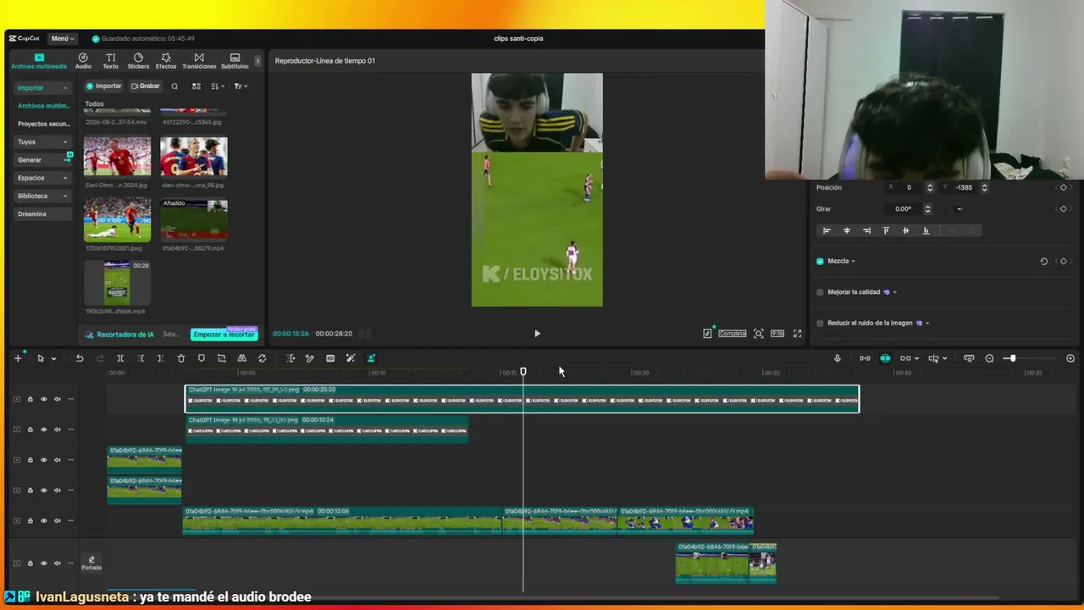Image resolution: width=1084 pixels, height=610 pixels.
Task: Open the media filter dropdown
Action: [241, 86]
